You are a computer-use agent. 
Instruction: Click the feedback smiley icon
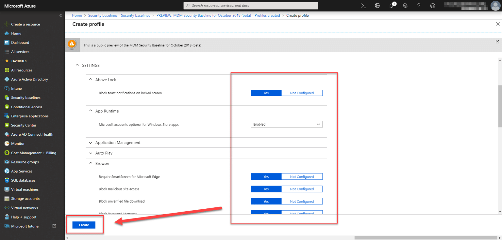coord(433,6)
